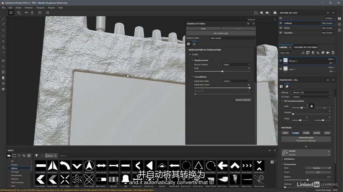
Task: Switch shelf to grid view icon
Action: [x=272, y=162]
